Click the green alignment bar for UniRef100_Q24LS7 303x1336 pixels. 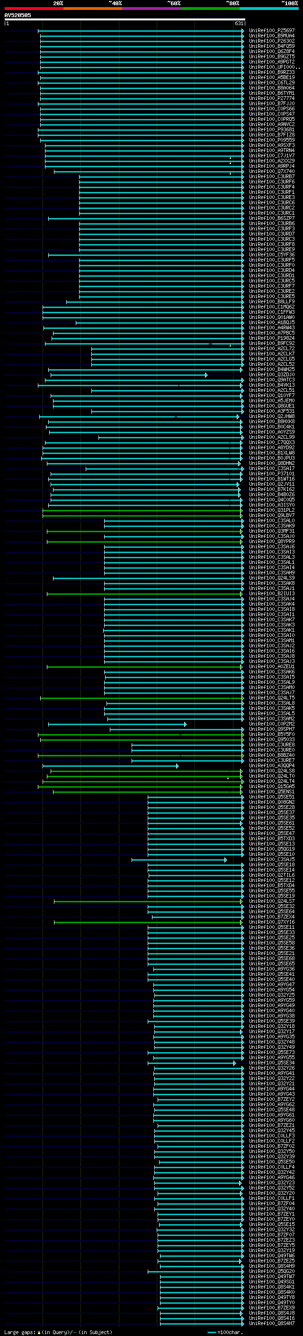coord(148,901)
